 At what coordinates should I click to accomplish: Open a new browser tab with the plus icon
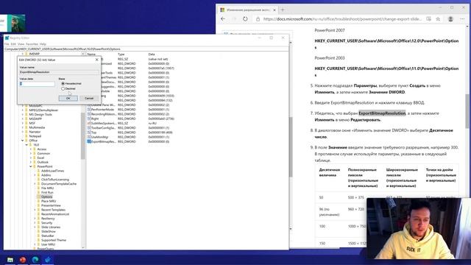point(283,10)
